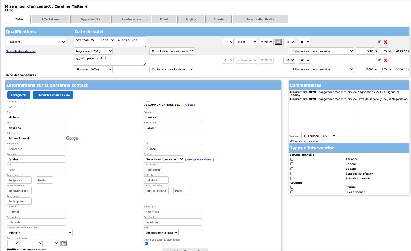
Task: Click inside the Commentaires text area
Action: coord(321,116)
